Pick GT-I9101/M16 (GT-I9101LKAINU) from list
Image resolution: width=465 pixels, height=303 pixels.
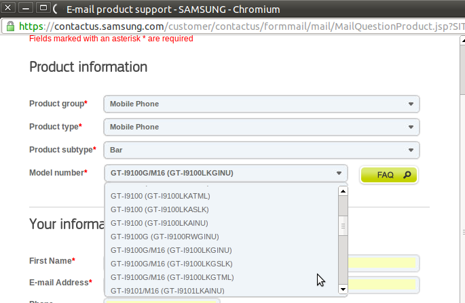tap(167, 291)
